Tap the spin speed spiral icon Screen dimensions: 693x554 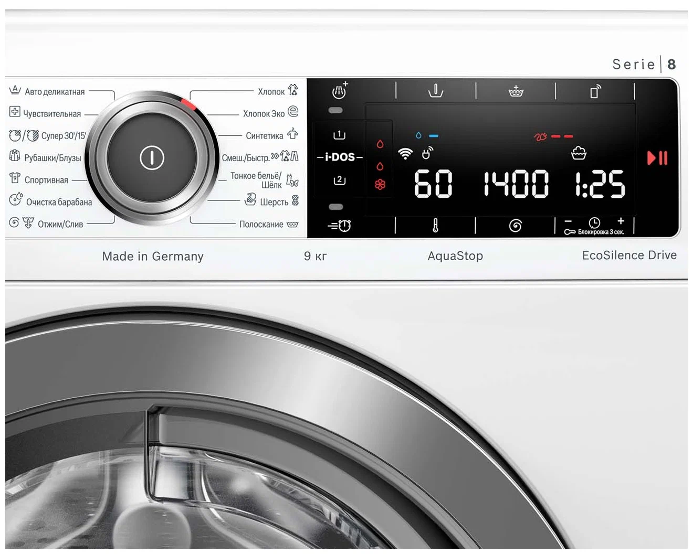click(516, 226)
